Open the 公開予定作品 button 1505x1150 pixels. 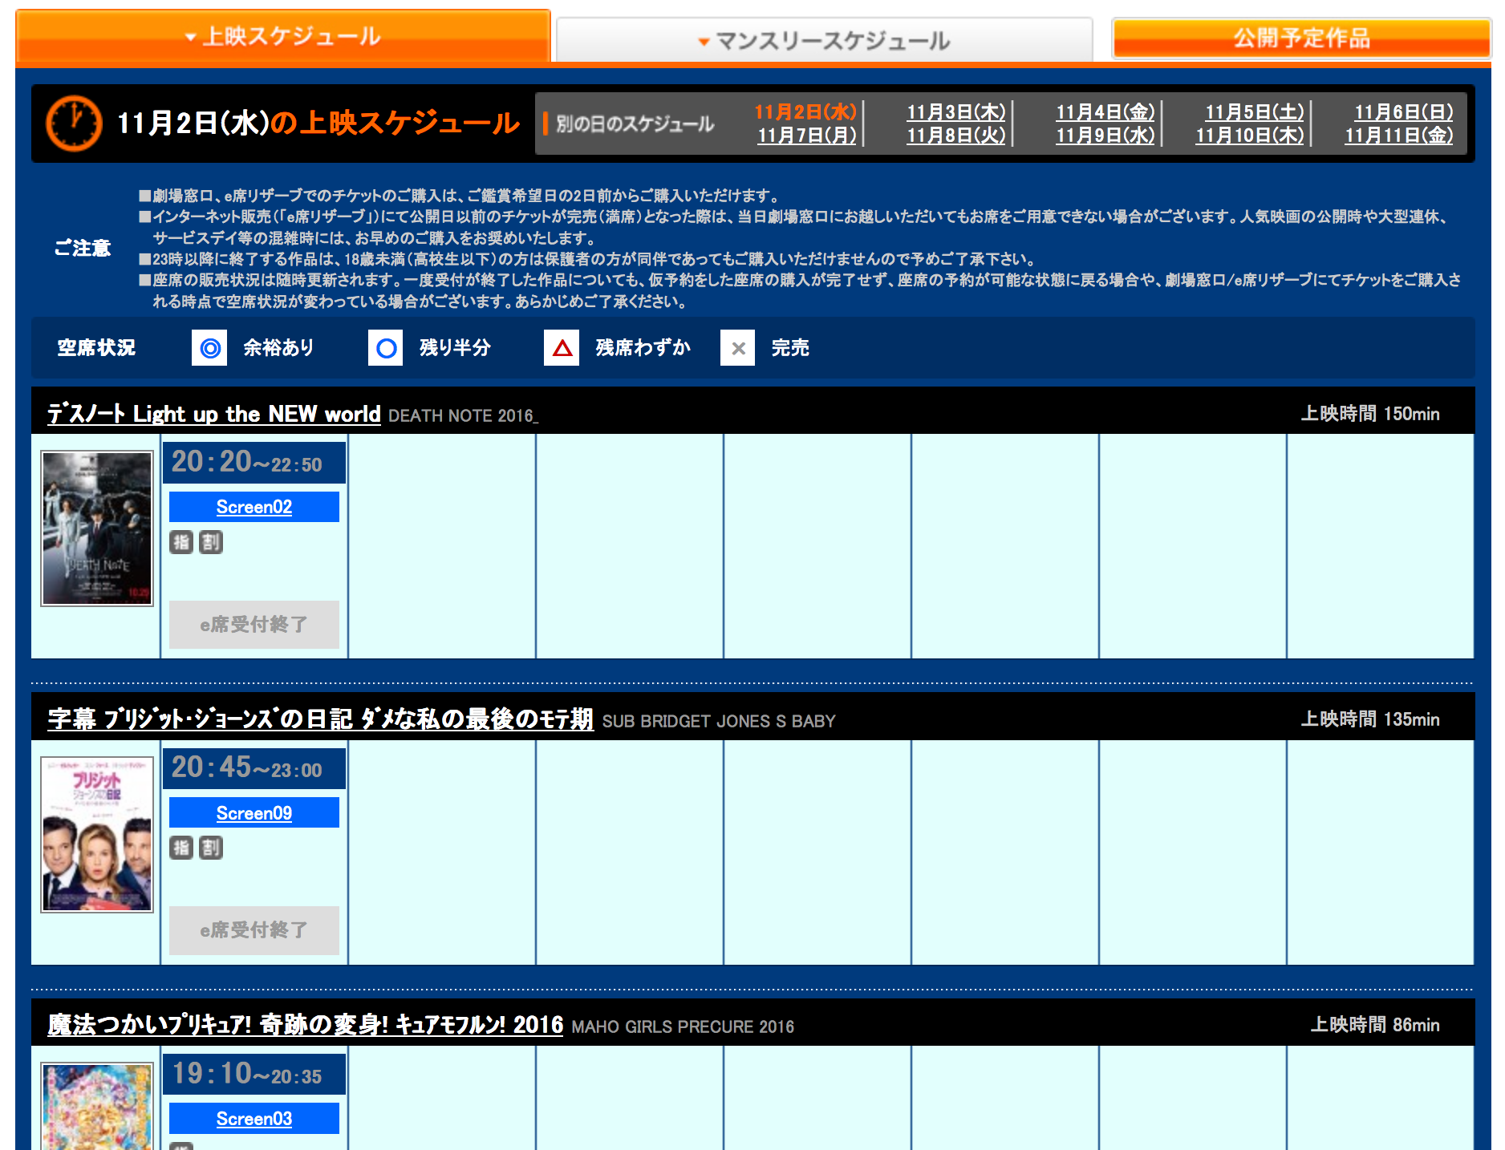click(x=1301, y=38)
